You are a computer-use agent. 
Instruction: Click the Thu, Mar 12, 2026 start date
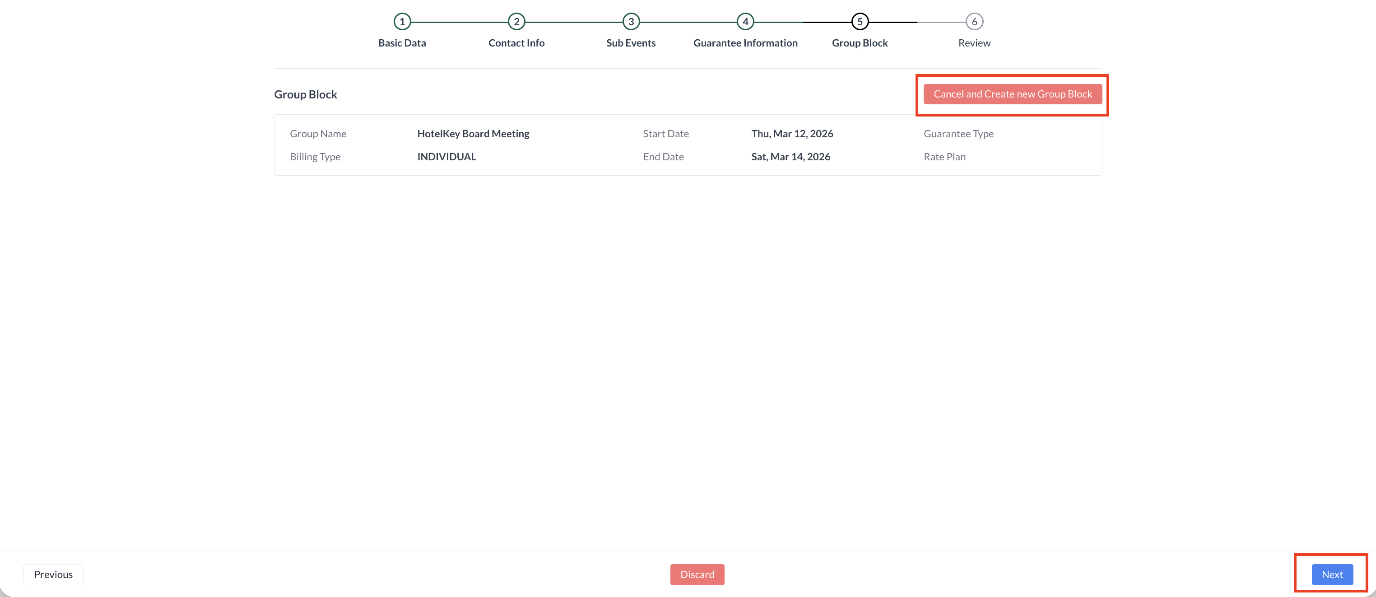click(792, 134)
